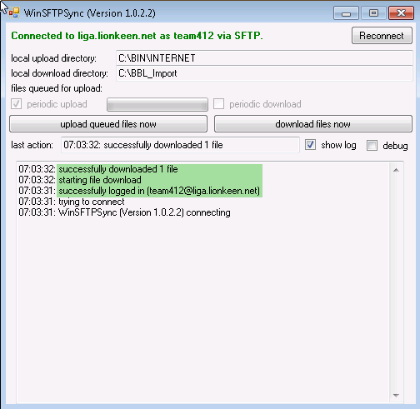Select the 'trying to connect' log line

pyautogui.click(x=72, y=202)
